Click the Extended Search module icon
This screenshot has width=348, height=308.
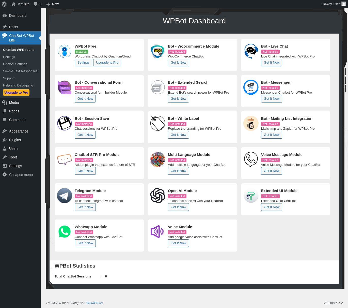click(158, 87)
